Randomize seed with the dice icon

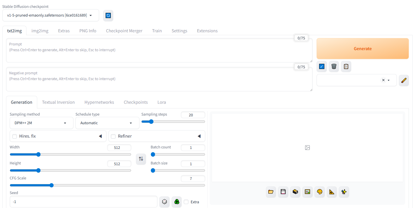(165, 202)
